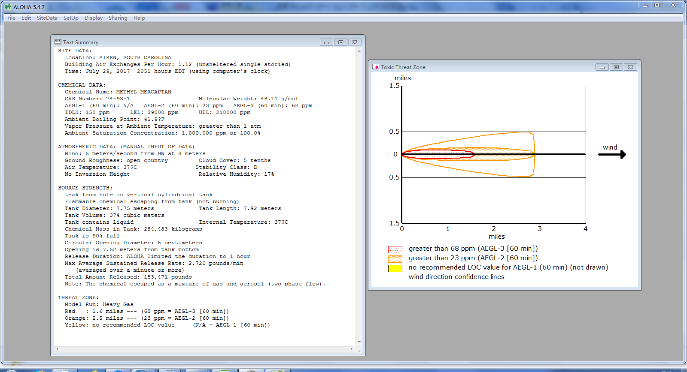Click 'Tank is 90% full' line

[x=92, y=236]
